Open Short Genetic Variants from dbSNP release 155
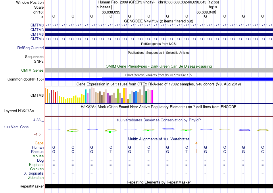Image resolution: width=273 pixels, height=193 pixels. [159, 75]
